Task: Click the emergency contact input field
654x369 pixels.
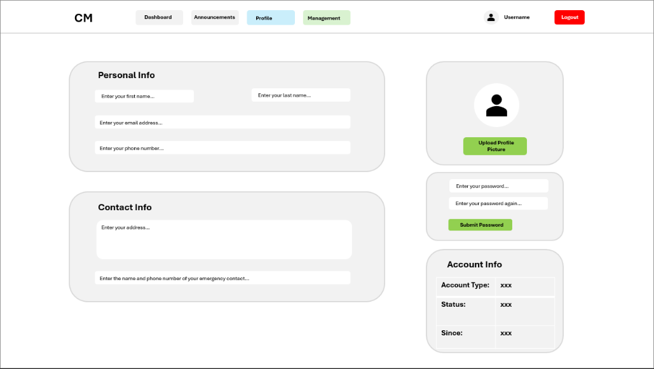Action: [222, 278]
